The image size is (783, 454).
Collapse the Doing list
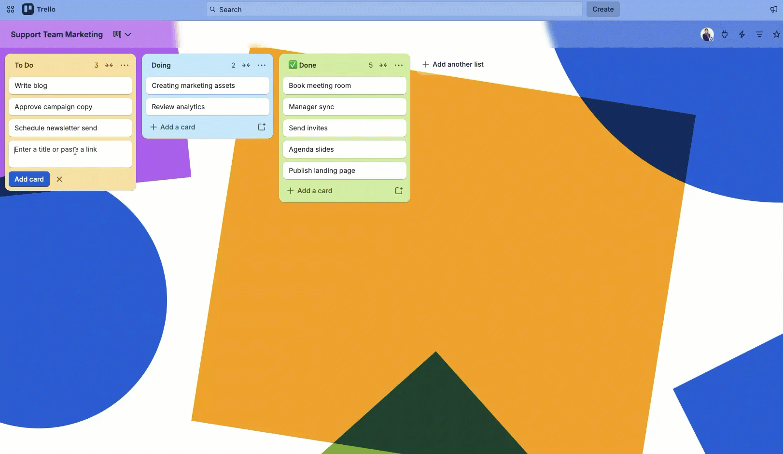246,65
